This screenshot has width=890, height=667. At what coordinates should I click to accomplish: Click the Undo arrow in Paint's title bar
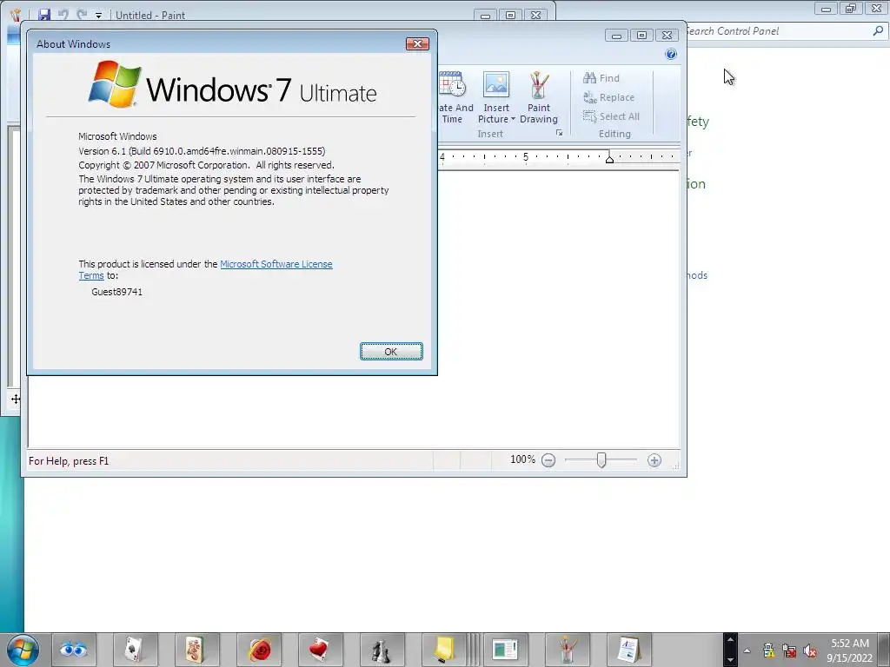(63, 15)
